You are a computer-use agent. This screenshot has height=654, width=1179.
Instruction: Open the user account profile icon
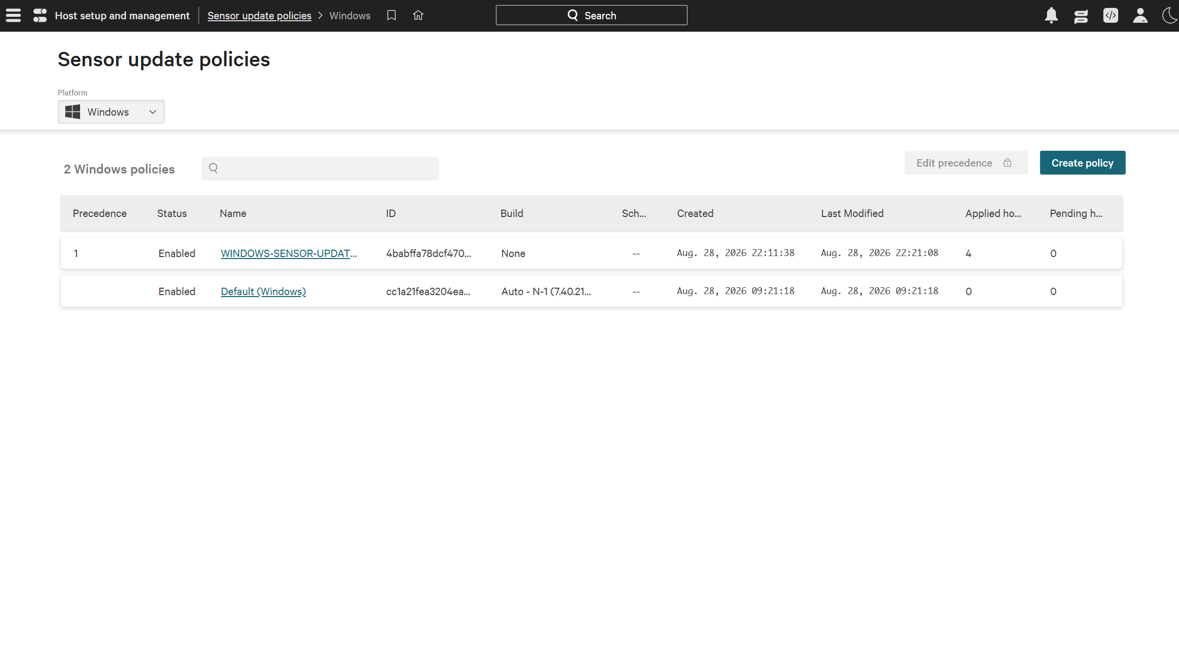point(1140,15)
